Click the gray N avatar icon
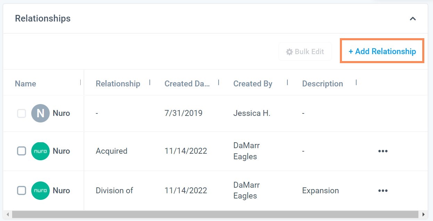Viewport: 433px width, 221px height. [x=40, y=113]
